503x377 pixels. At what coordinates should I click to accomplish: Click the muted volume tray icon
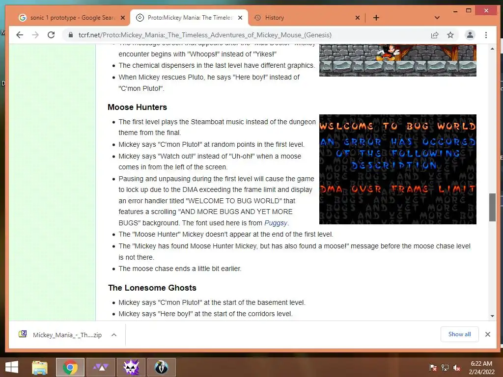(x=457, y=367)
